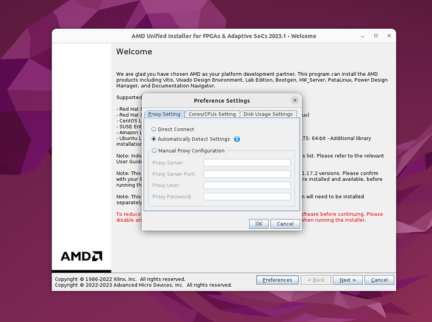Focus the Proxy User field
Viewport: 432px width, 322px height.
[x=247, y=185]
